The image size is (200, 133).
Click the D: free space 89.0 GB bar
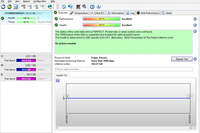click(x=26, y=69)
